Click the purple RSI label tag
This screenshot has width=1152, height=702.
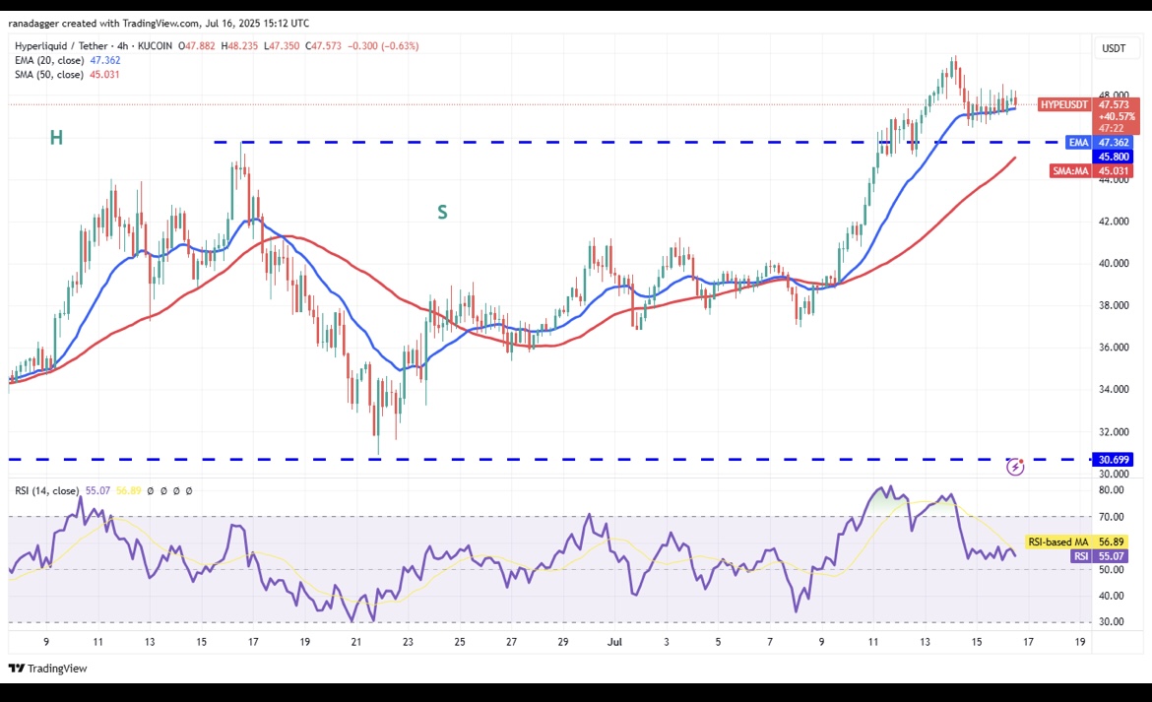[1080, 556]
